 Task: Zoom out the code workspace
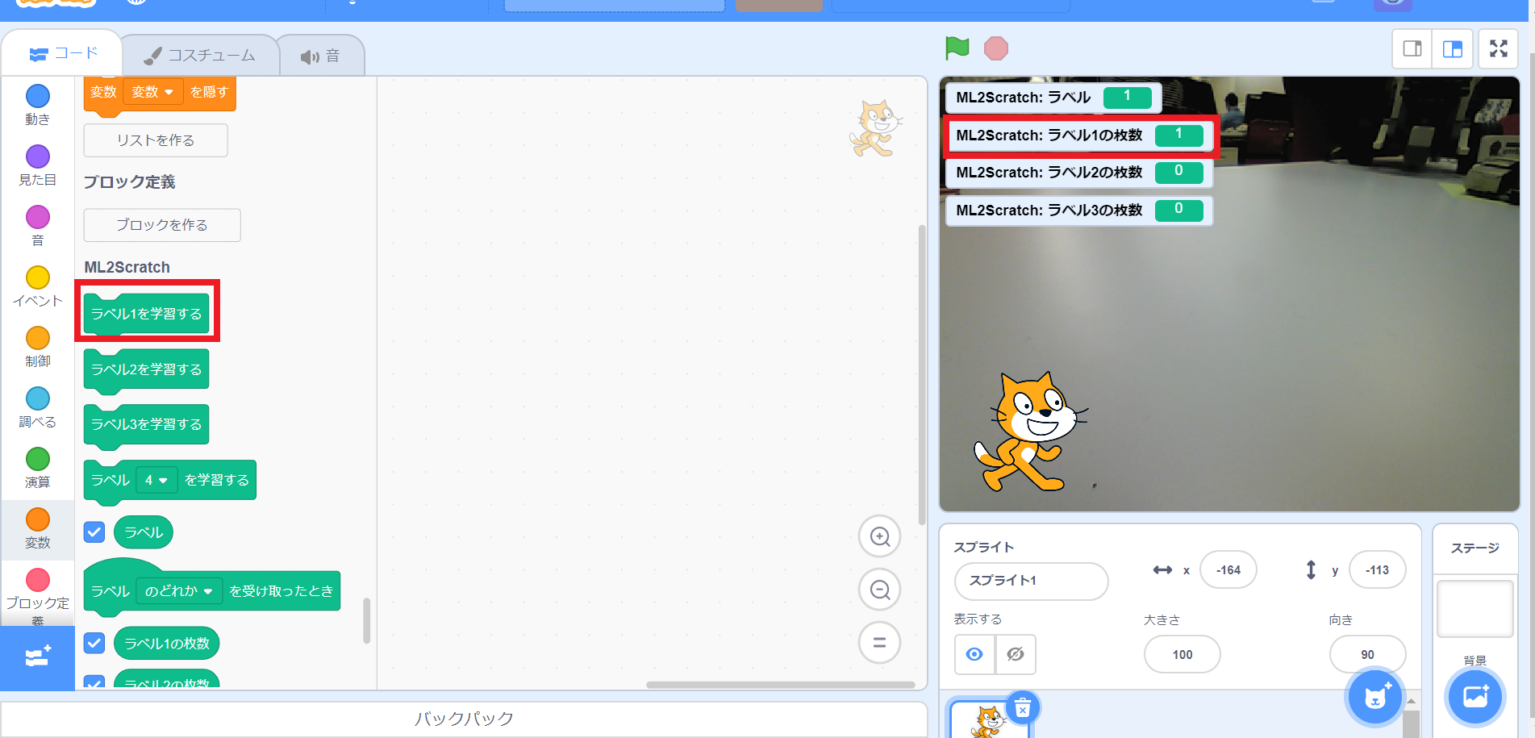[880, 590]
